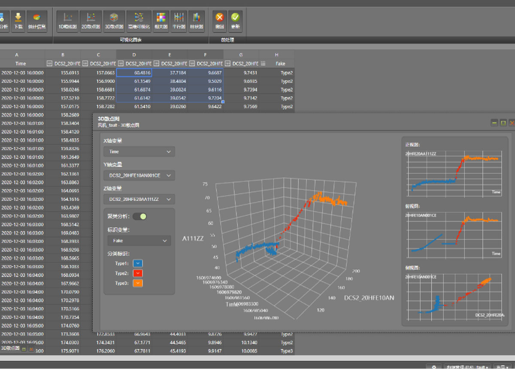
Task: Select cell with value 61.6874
Action: [x=134, y=90]
